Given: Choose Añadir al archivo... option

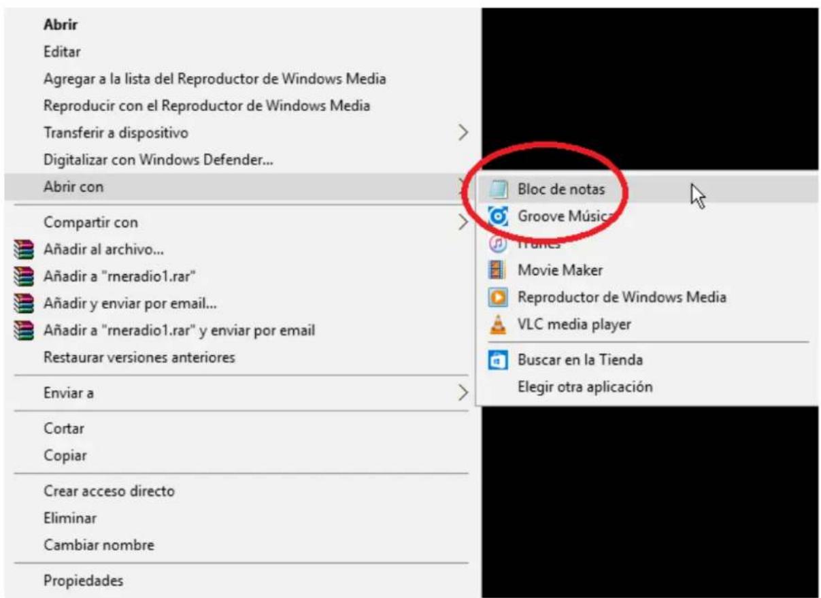Looking at the screenshot, I should [x=103, y=250].
